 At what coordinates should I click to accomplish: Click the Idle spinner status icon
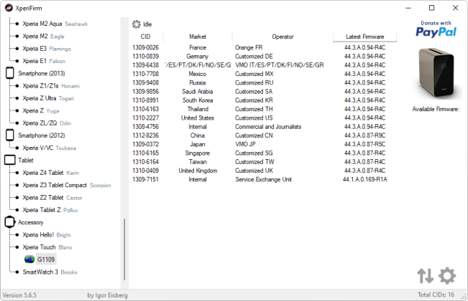pos(137,24)
